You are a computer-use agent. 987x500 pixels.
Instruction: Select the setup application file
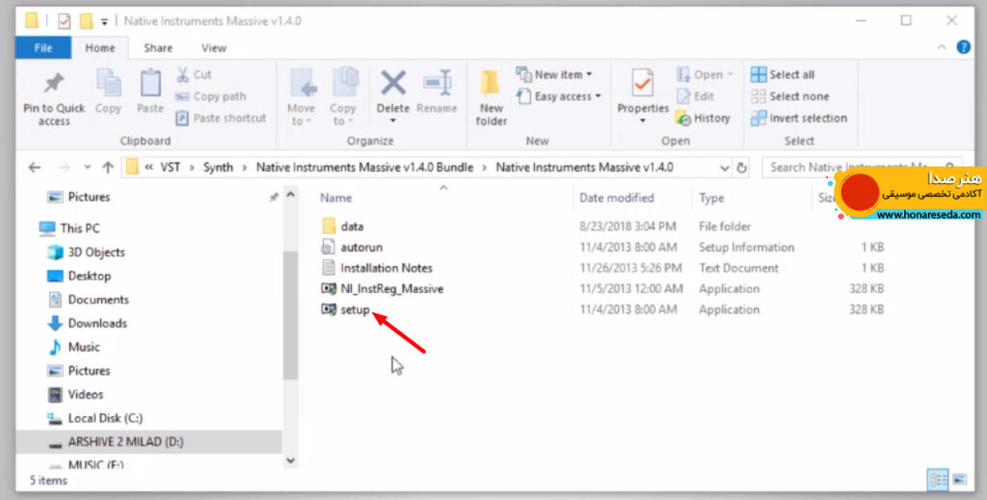(x=355, y=309)
